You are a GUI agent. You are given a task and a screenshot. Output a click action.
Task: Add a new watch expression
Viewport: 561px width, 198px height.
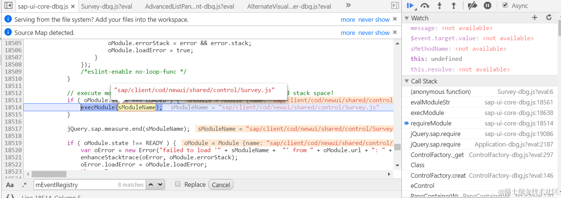tap(534, 18)
